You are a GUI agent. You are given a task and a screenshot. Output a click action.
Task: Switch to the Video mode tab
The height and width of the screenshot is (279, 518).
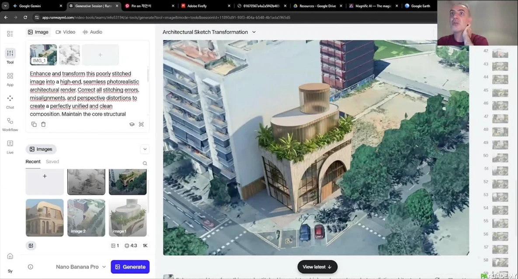click(x=66, y=32)
